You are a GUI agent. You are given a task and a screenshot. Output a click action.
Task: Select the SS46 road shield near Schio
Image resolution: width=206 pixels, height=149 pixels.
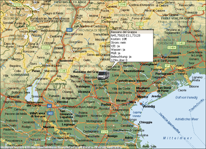[x=62, y=71]
